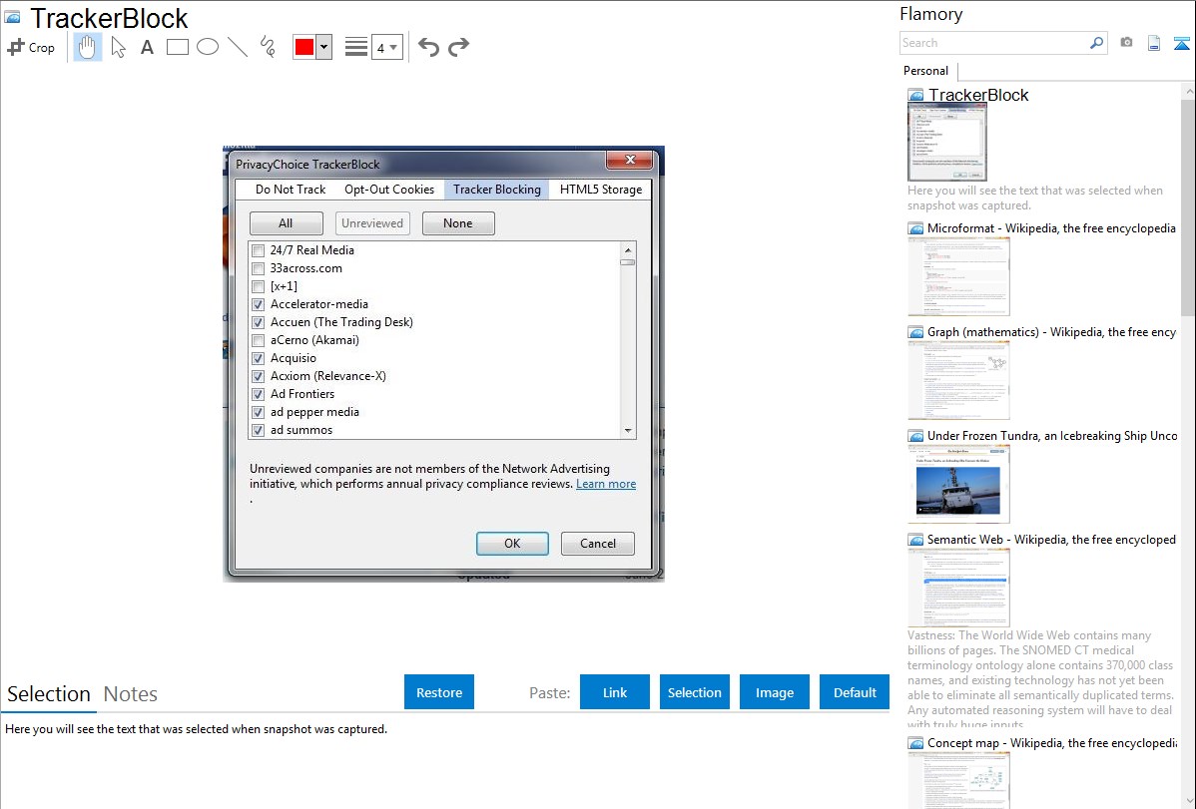Screen dimensions: 1196x809
Task: Open the Under Frozen Tundra snapshot thumbnail
Action: click(958, 484)
